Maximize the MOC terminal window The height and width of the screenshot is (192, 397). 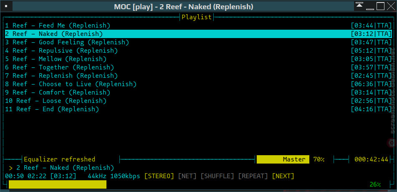[x=381, y=6]
